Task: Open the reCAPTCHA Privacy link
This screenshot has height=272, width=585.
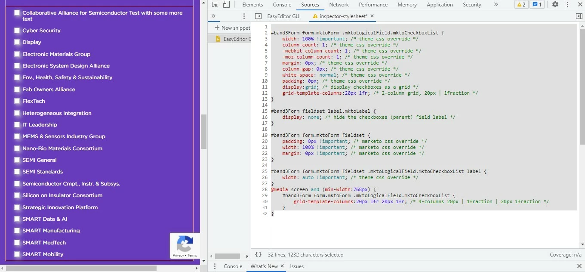Action: point(179,255)
